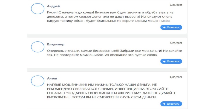
Task: Click Антон's uppercase comment НАГЛЫЕ МОШЕННИКИ
Action: click(x=111, y=91)
